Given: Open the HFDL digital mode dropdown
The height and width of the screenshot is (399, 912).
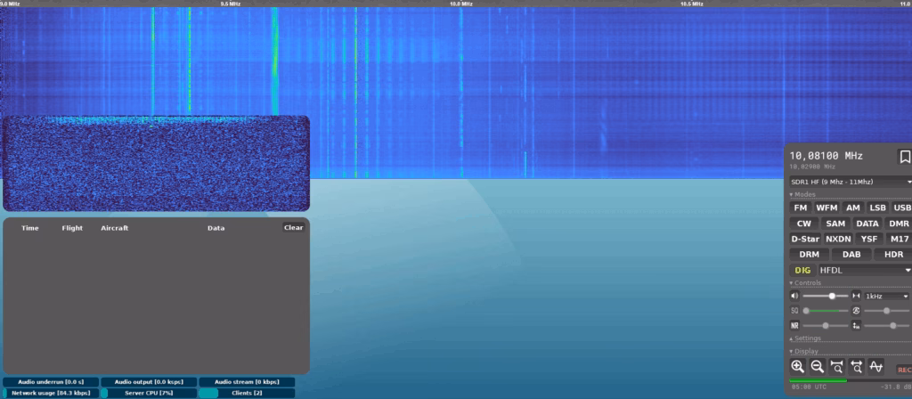Looking at the screenshot, I should coord(866,270).
